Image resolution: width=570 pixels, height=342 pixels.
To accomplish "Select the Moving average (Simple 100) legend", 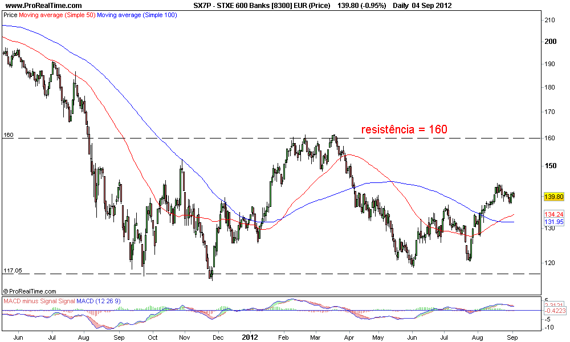I will [137, 15].
